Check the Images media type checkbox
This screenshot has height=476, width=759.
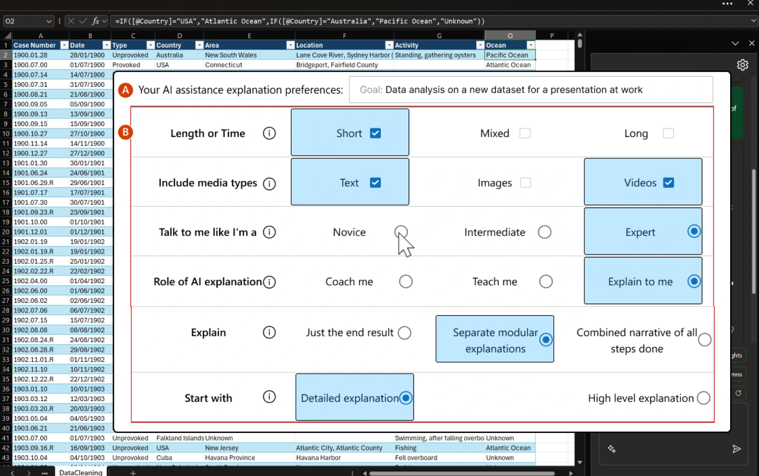525,183
